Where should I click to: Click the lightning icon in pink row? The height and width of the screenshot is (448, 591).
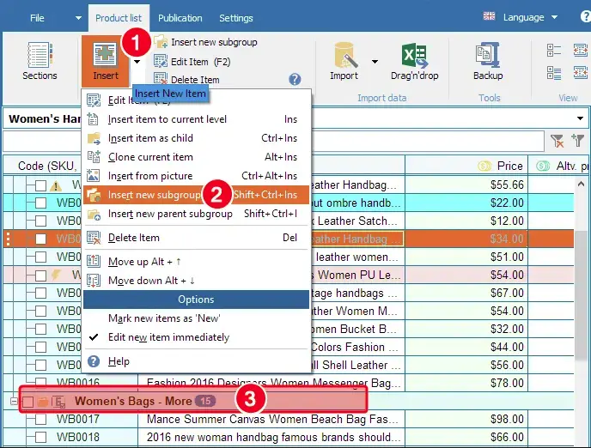pyautogui.click(x=56, y=275)
